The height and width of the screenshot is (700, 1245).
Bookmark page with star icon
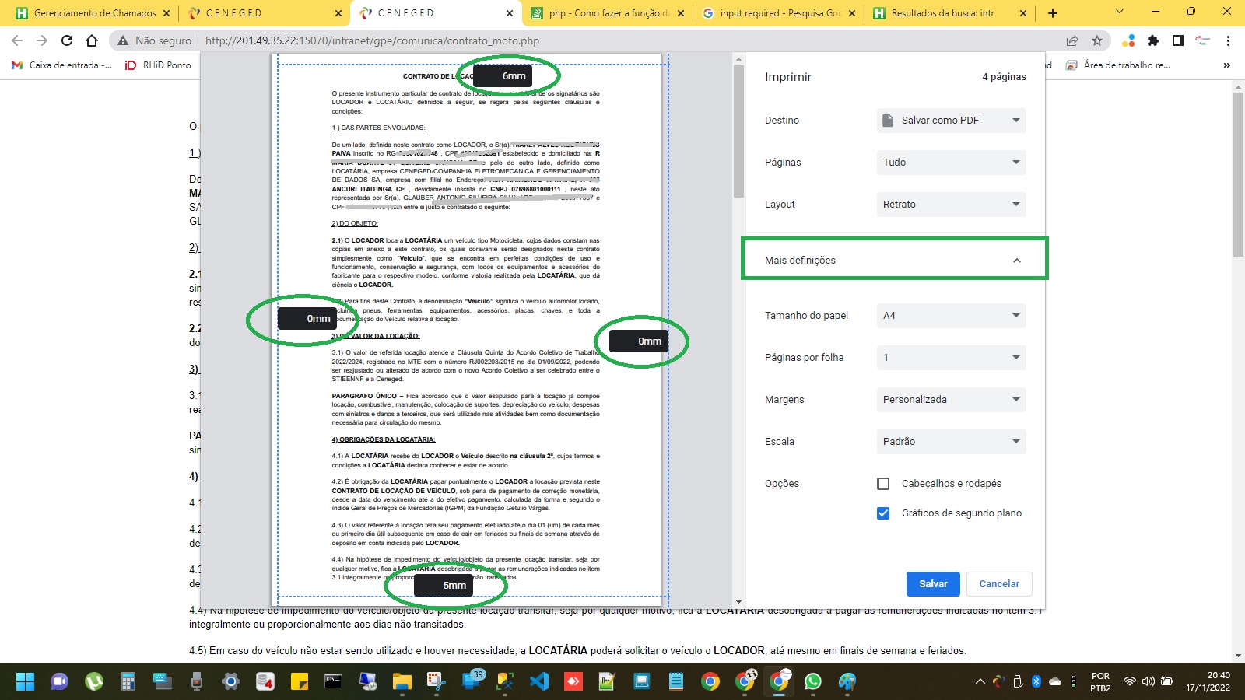(1097, 40)
